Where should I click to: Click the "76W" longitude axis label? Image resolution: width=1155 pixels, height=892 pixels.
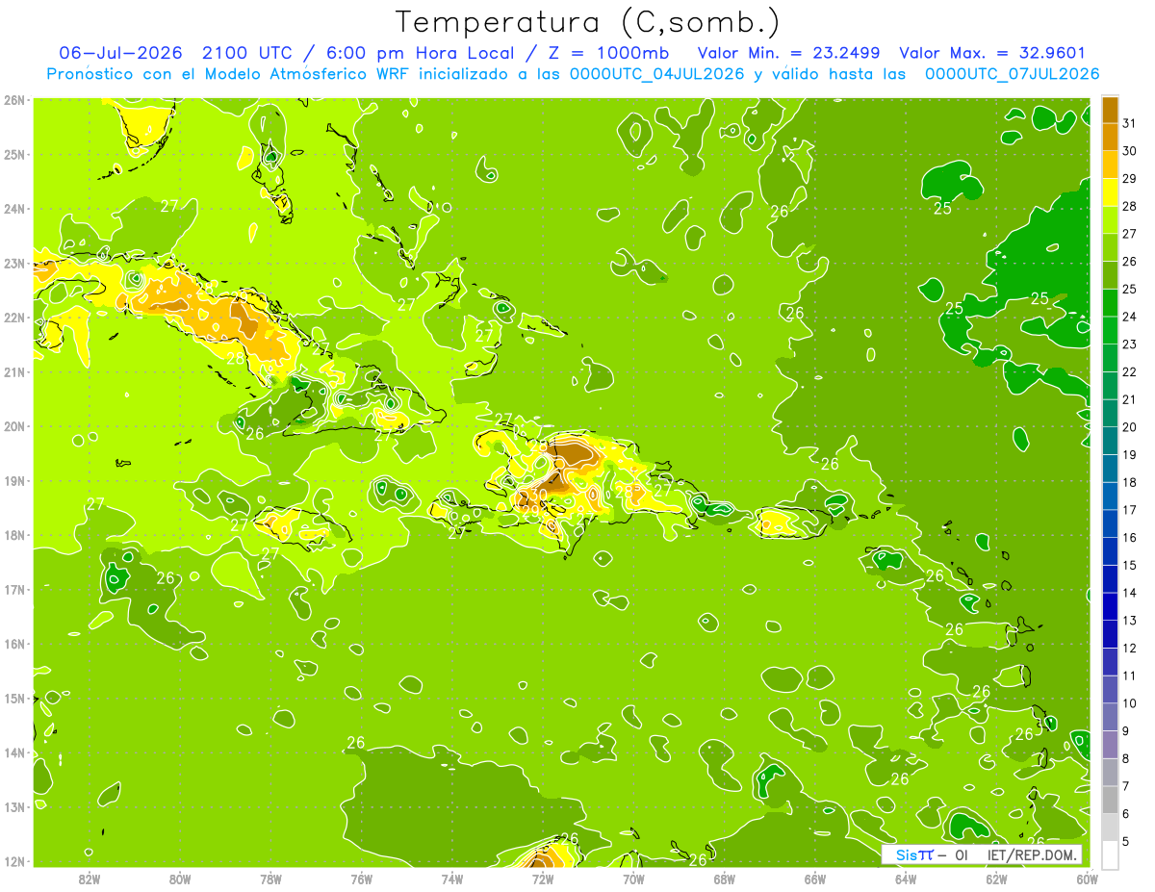click(x=361, y=879)
